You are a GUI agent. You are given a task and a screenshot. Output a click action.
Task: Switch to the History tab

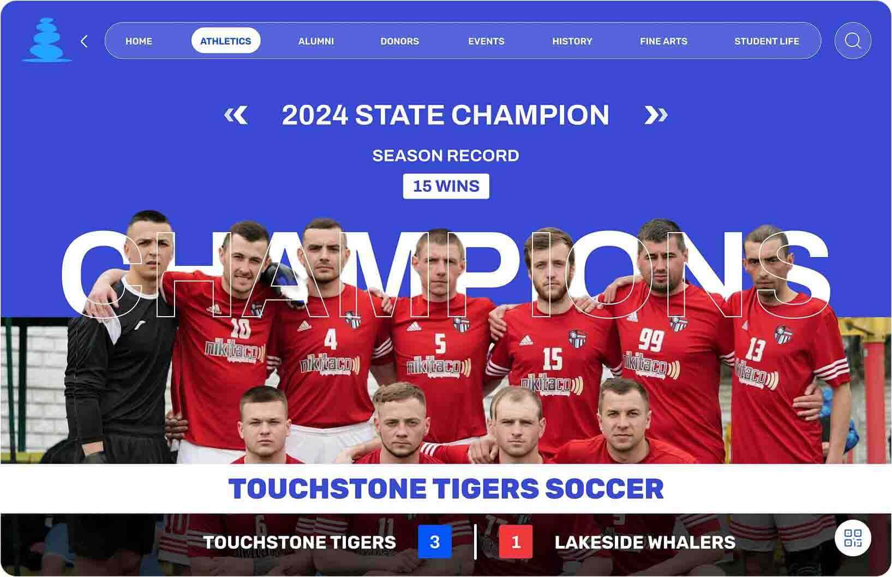click(x=572, y=41)
